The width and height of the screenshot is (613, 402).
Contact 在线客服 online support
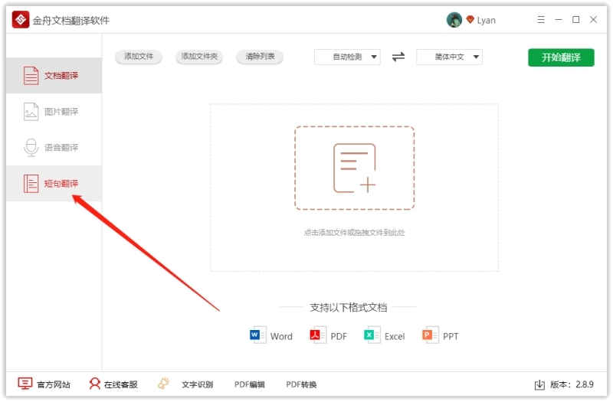(113, 384)
